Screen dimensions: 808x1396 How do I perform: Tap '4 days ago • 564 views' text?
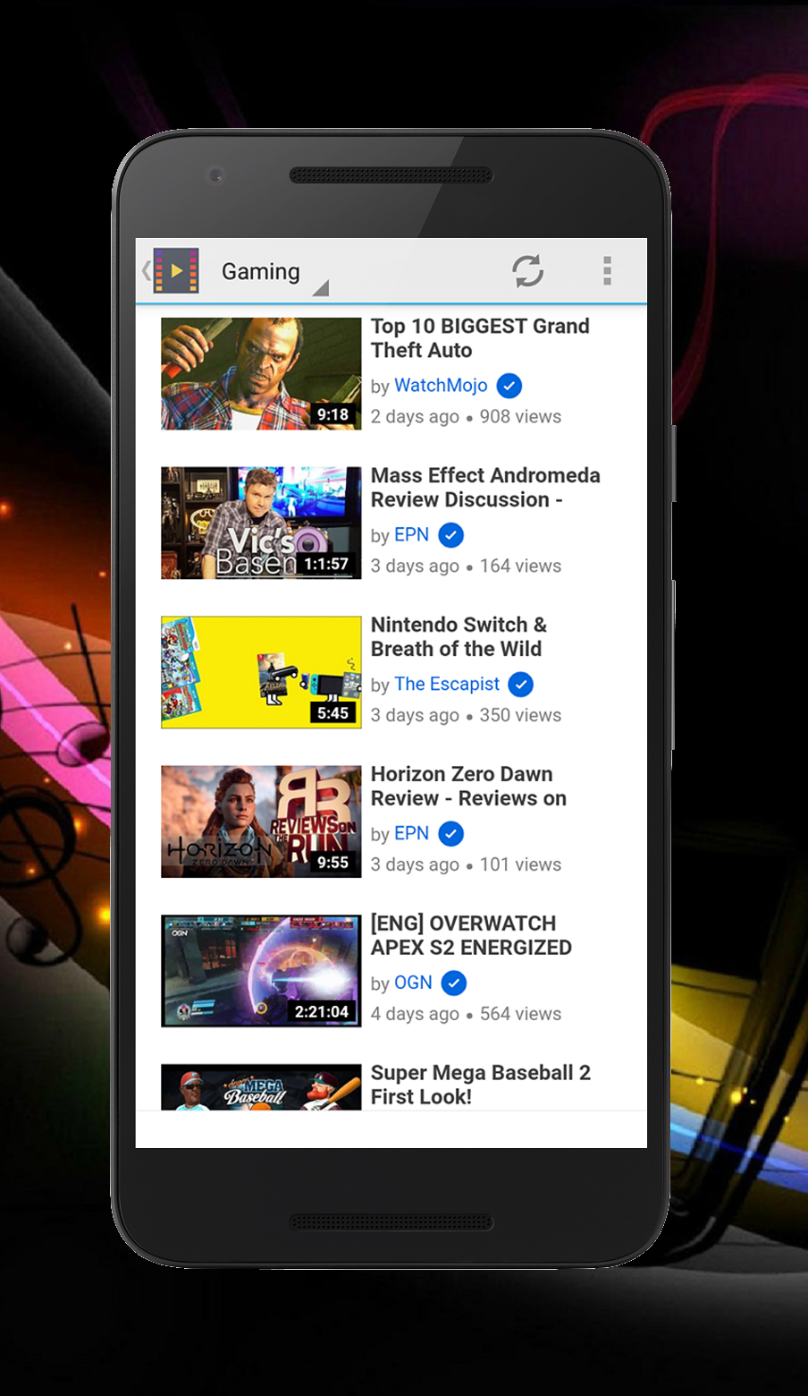coord(466,1014)
